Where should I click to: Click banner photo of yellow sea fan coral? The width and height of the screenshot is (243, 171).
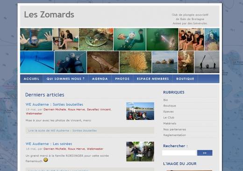(136, 62)
